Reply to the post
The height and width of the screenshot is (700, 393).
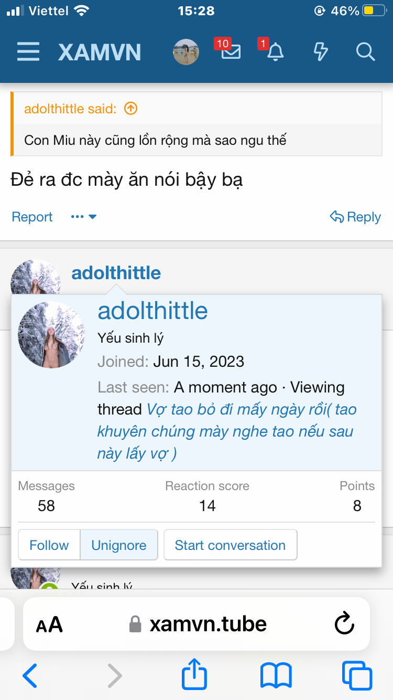point(355,217)
